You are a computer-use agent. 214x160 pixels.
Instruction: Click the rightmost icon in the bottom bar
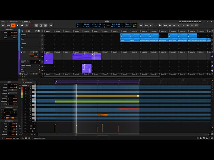pos(212,138)
